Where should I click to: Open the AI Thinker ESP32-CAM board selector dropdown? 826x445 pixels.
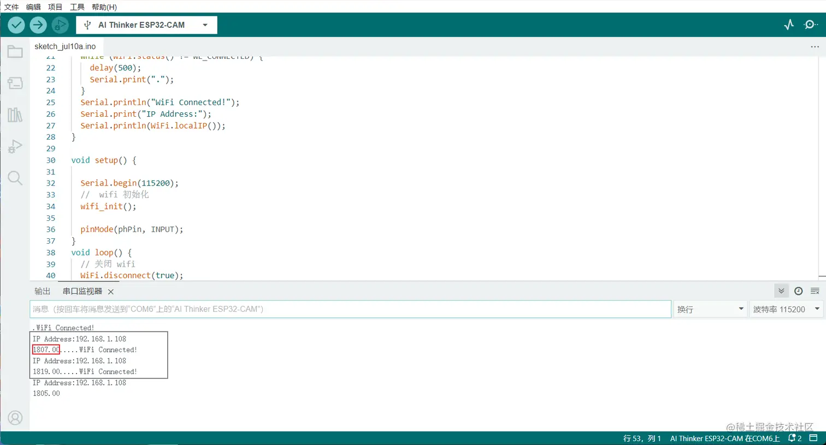(x=146, y=25)
